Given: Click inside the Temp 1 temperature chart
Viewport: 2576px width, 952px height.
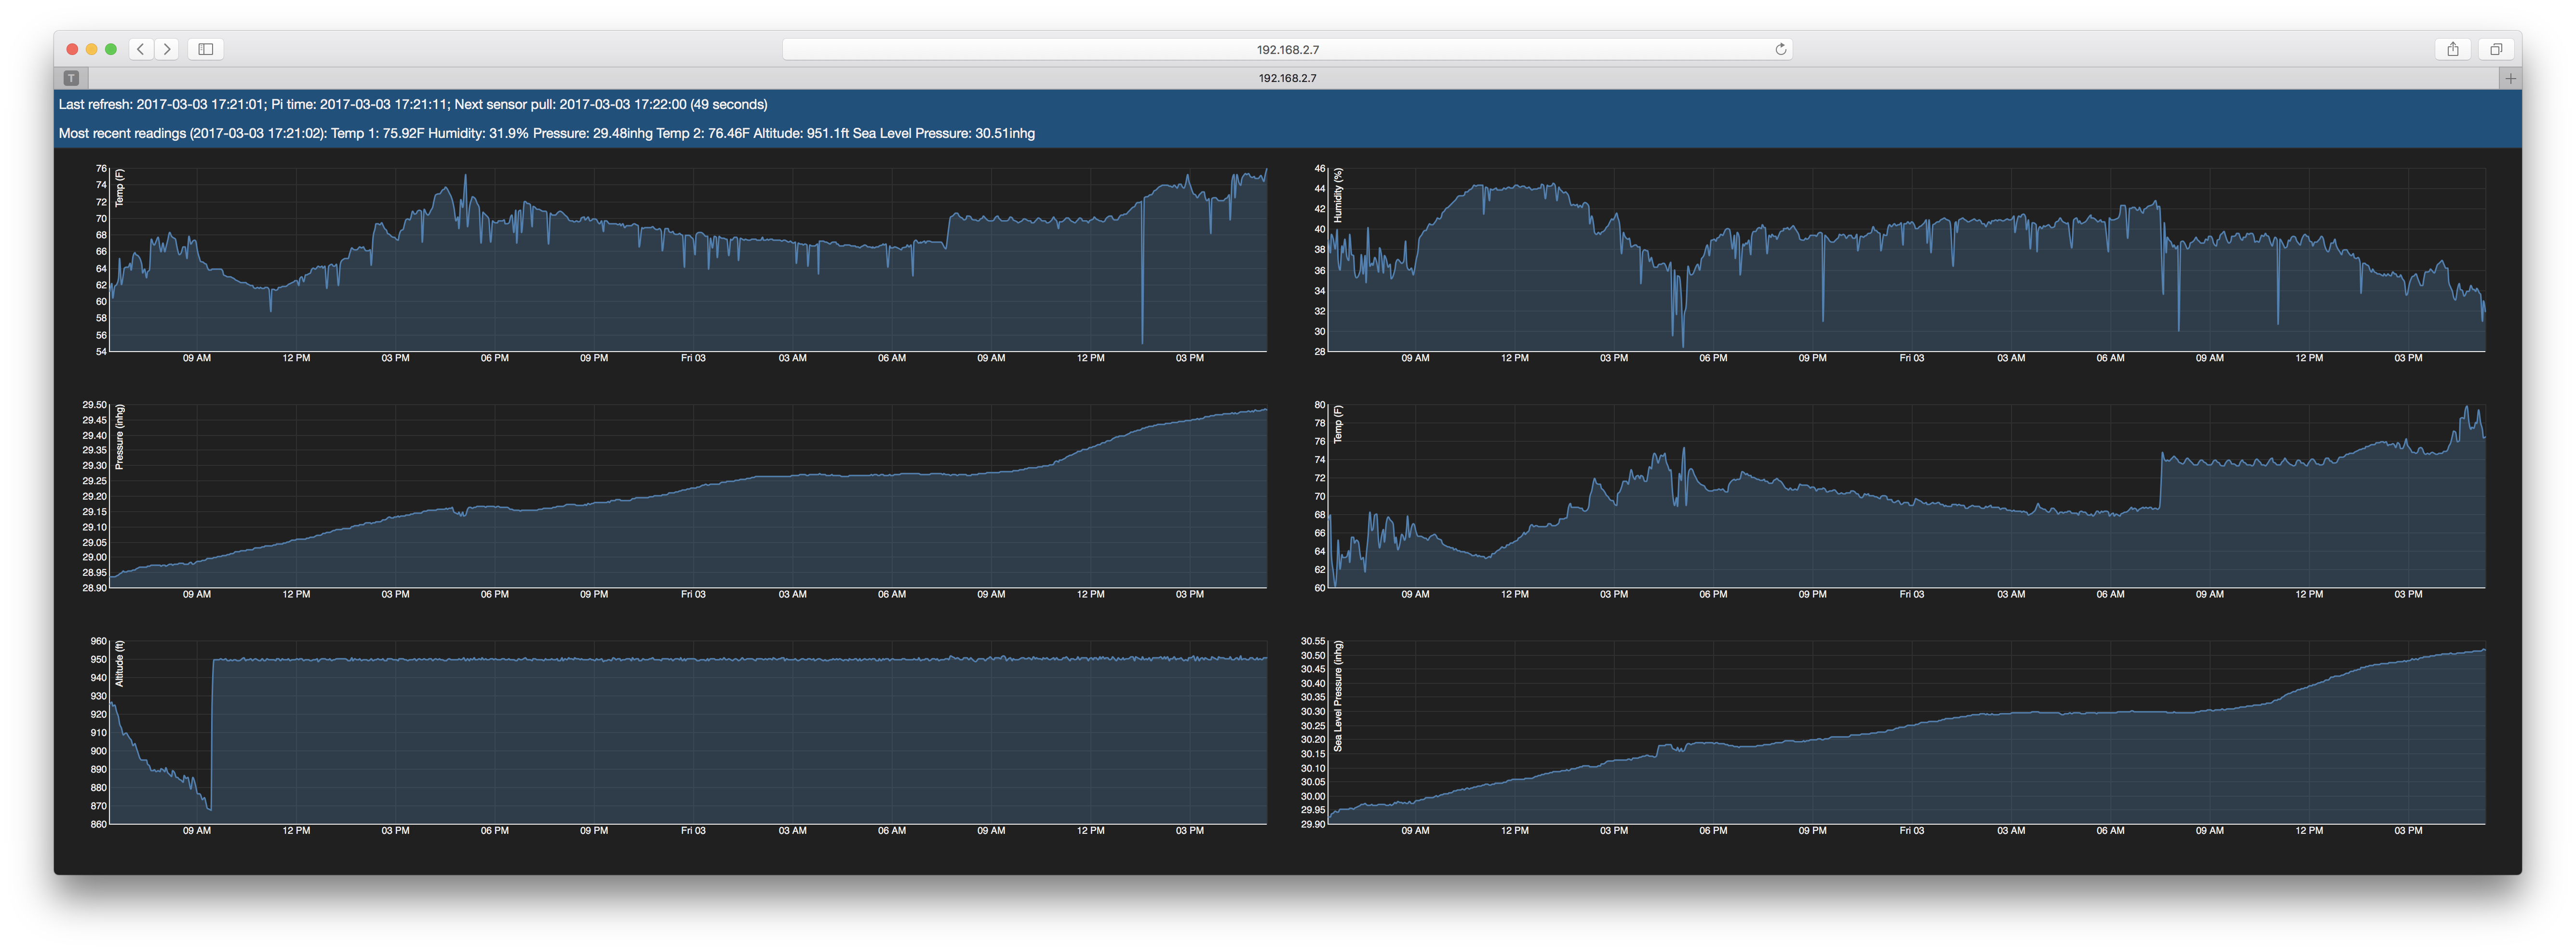Looking at the screenshot, I should pos(688,260).
